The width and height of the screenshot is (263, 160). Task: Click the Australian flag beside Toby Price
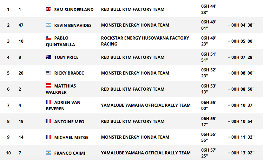click(48, 57)
